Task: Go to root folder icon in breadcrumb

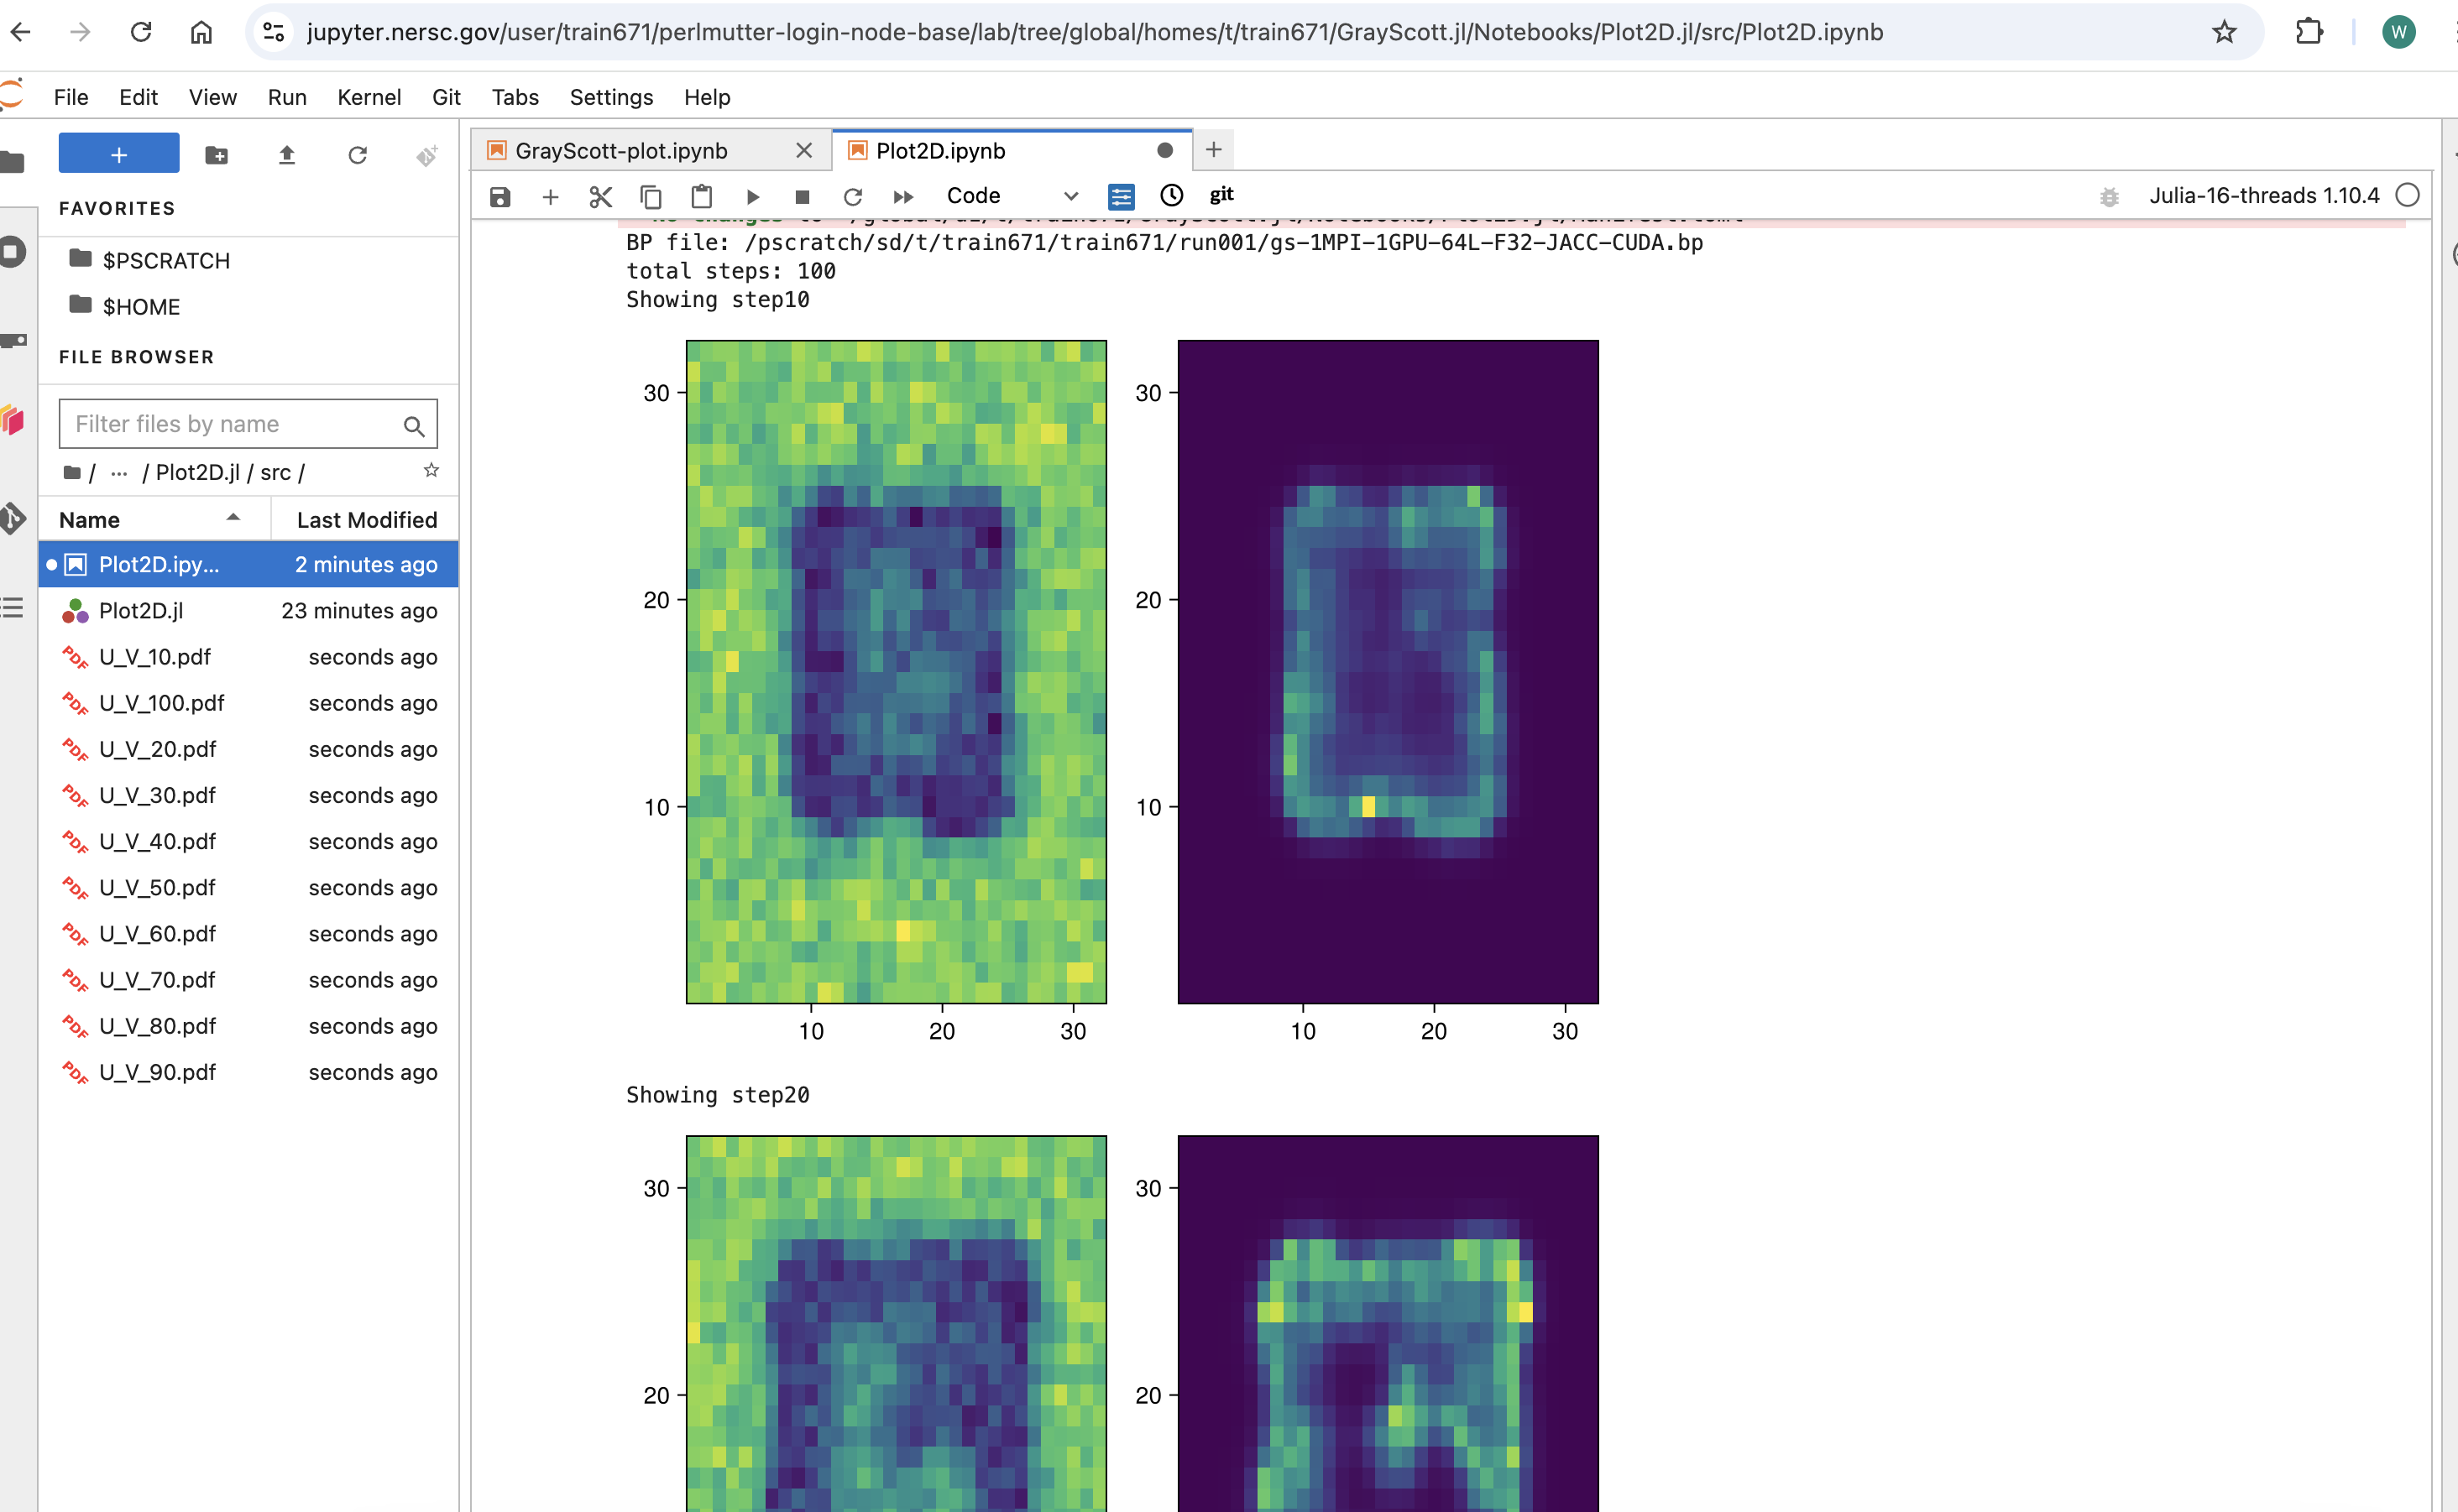Action: pos(72,472)
